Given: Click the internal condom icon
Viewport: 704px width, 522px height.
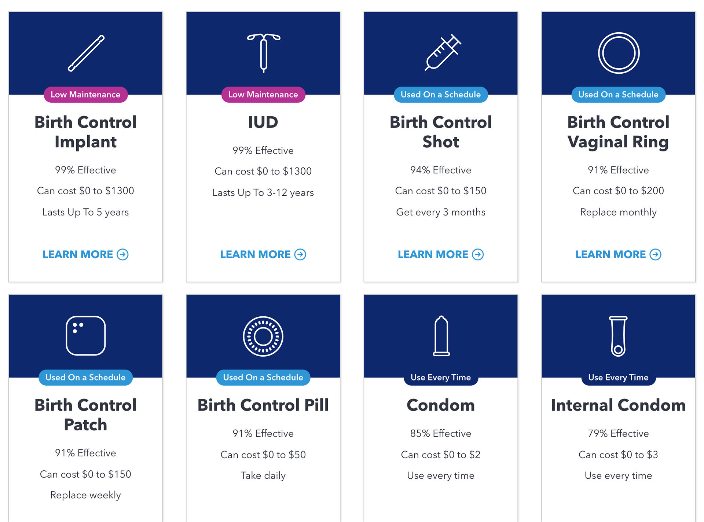Looking at the screenshot, I should (x=618, y=336).
